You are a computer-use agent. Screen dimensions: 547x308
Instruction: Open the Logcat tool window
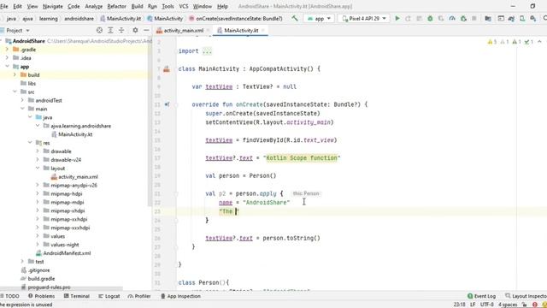[x=109, y=296]
